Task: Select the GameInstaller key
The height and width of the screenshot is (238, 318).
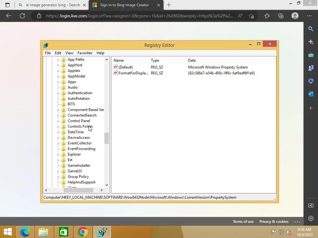Action: [x=79, y=165]
